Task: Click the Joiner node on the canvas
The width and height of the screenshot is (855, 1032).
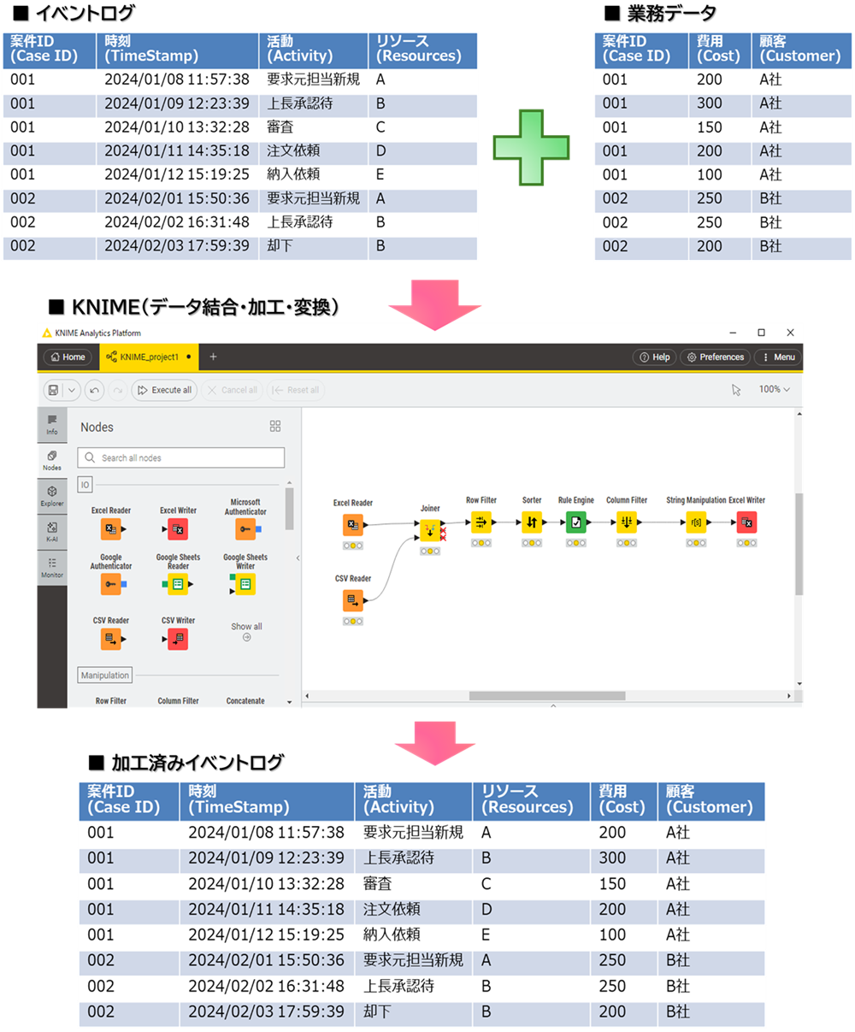Action: (431, 531)
